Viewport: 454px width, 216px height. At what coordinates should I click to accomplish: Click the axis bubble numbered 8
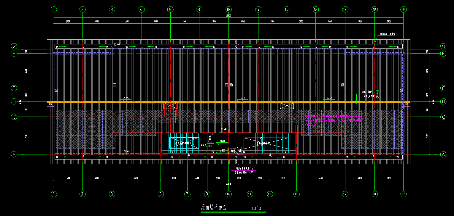(199, 9)
